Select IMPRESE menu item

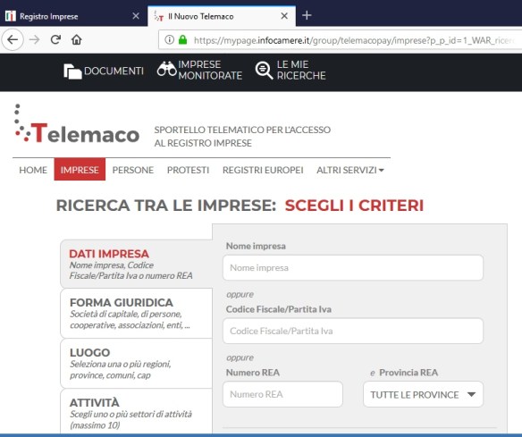coord(80,170)
